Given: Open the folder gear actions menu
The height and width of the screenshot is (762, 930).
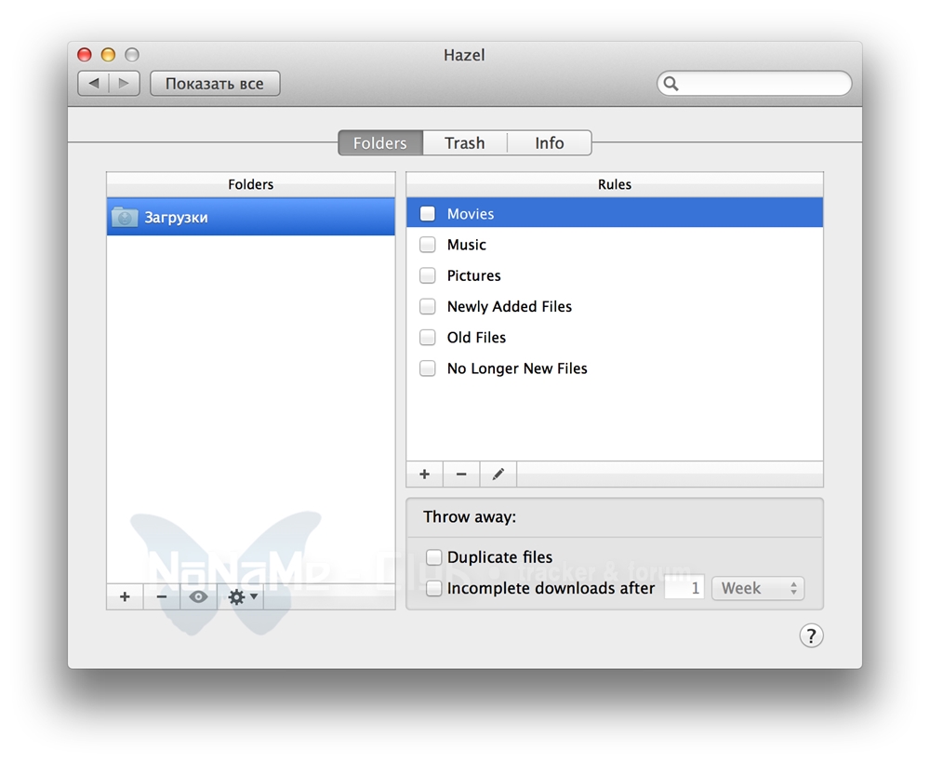Looking at the screenshot, I should [242, 596].
